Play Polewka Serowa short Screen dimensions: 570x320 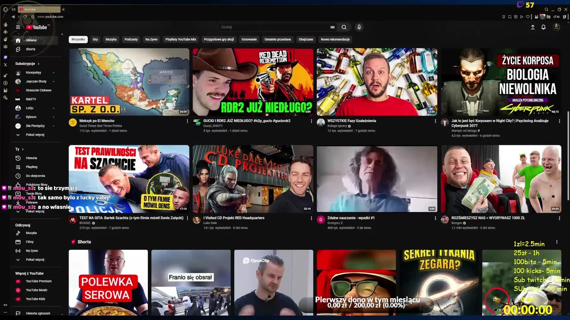pos(108,283)
